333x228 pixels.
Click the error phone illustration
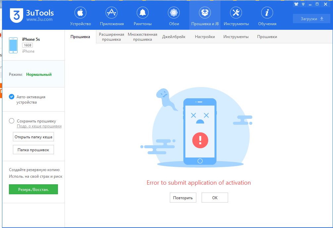click(200, 131)
